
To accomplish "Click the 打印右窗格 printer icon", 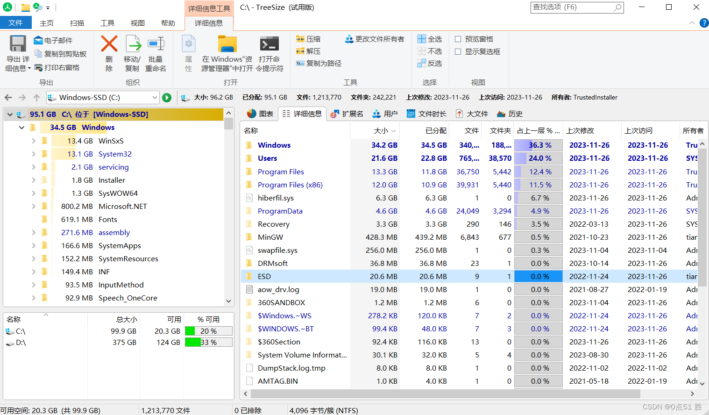I will (x=38, y=68).
